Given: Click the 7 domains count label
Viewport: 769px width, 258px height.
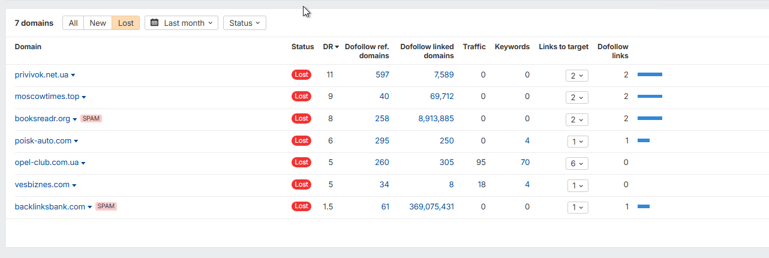Looking at the screenshot, I should click(34, 23).
